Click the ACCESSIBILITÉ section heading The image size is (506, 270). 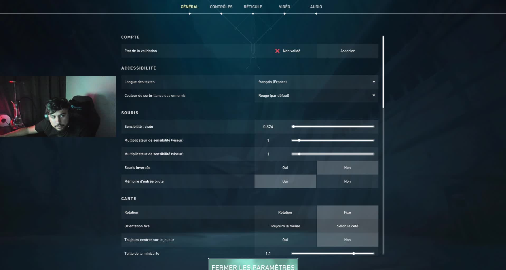pyautogui.click(x=139, y=68)
